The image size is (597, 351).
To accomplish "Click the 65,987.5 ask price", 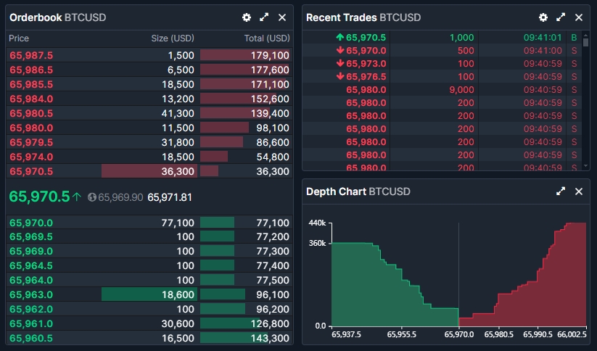I will tap(31, 55).
